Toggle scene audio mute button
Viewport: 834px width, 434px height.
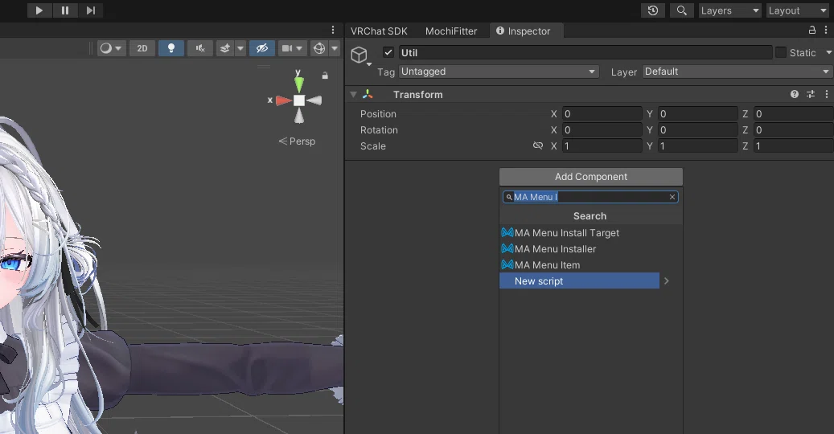click(x=200, y=48)
